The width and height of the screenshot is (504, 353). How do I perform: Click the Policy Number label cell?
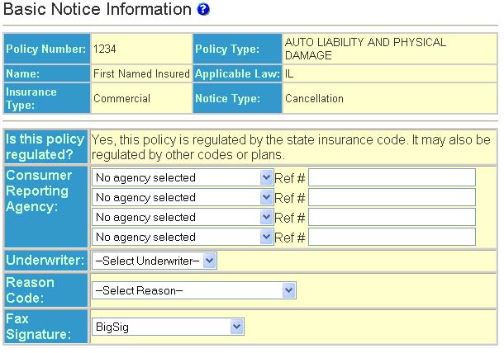[x=46, y=49]
